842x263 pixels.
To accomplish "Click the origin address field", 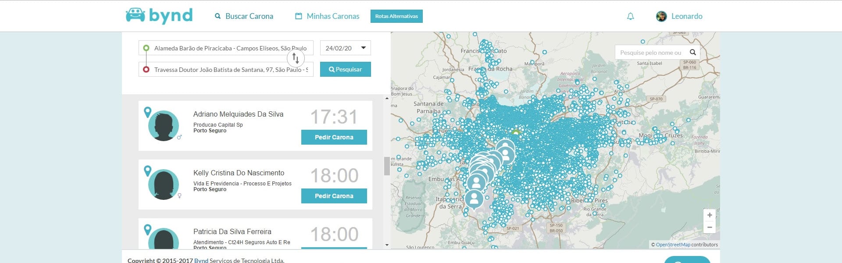I will [x=226, y=48].
